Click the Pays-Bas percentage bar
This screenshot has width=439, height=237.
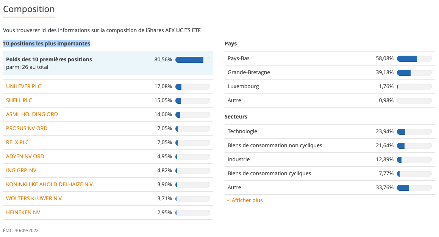click(x=414, y=59)
